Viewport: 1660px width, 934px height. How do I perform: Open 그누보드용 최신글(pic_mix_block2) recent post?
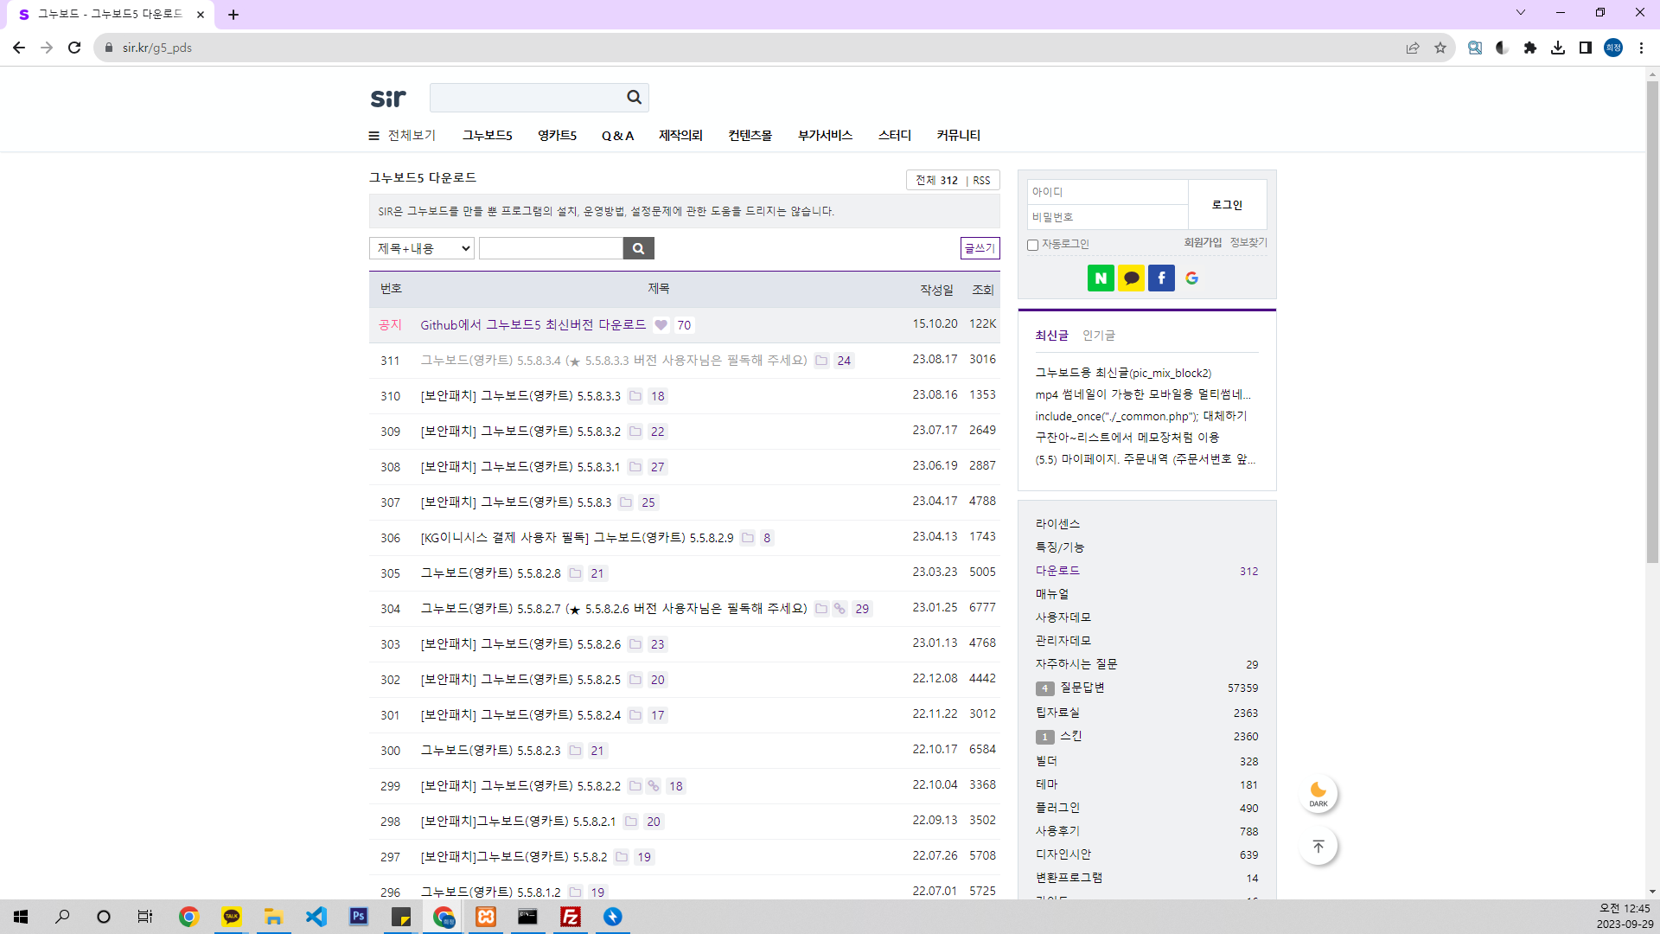tap(1123, 373)
